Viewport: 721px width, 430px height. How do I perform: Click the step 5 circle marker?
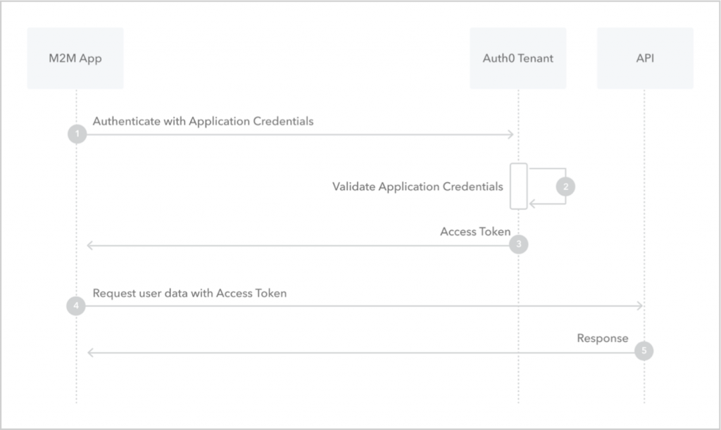click(x=644, y=351)
